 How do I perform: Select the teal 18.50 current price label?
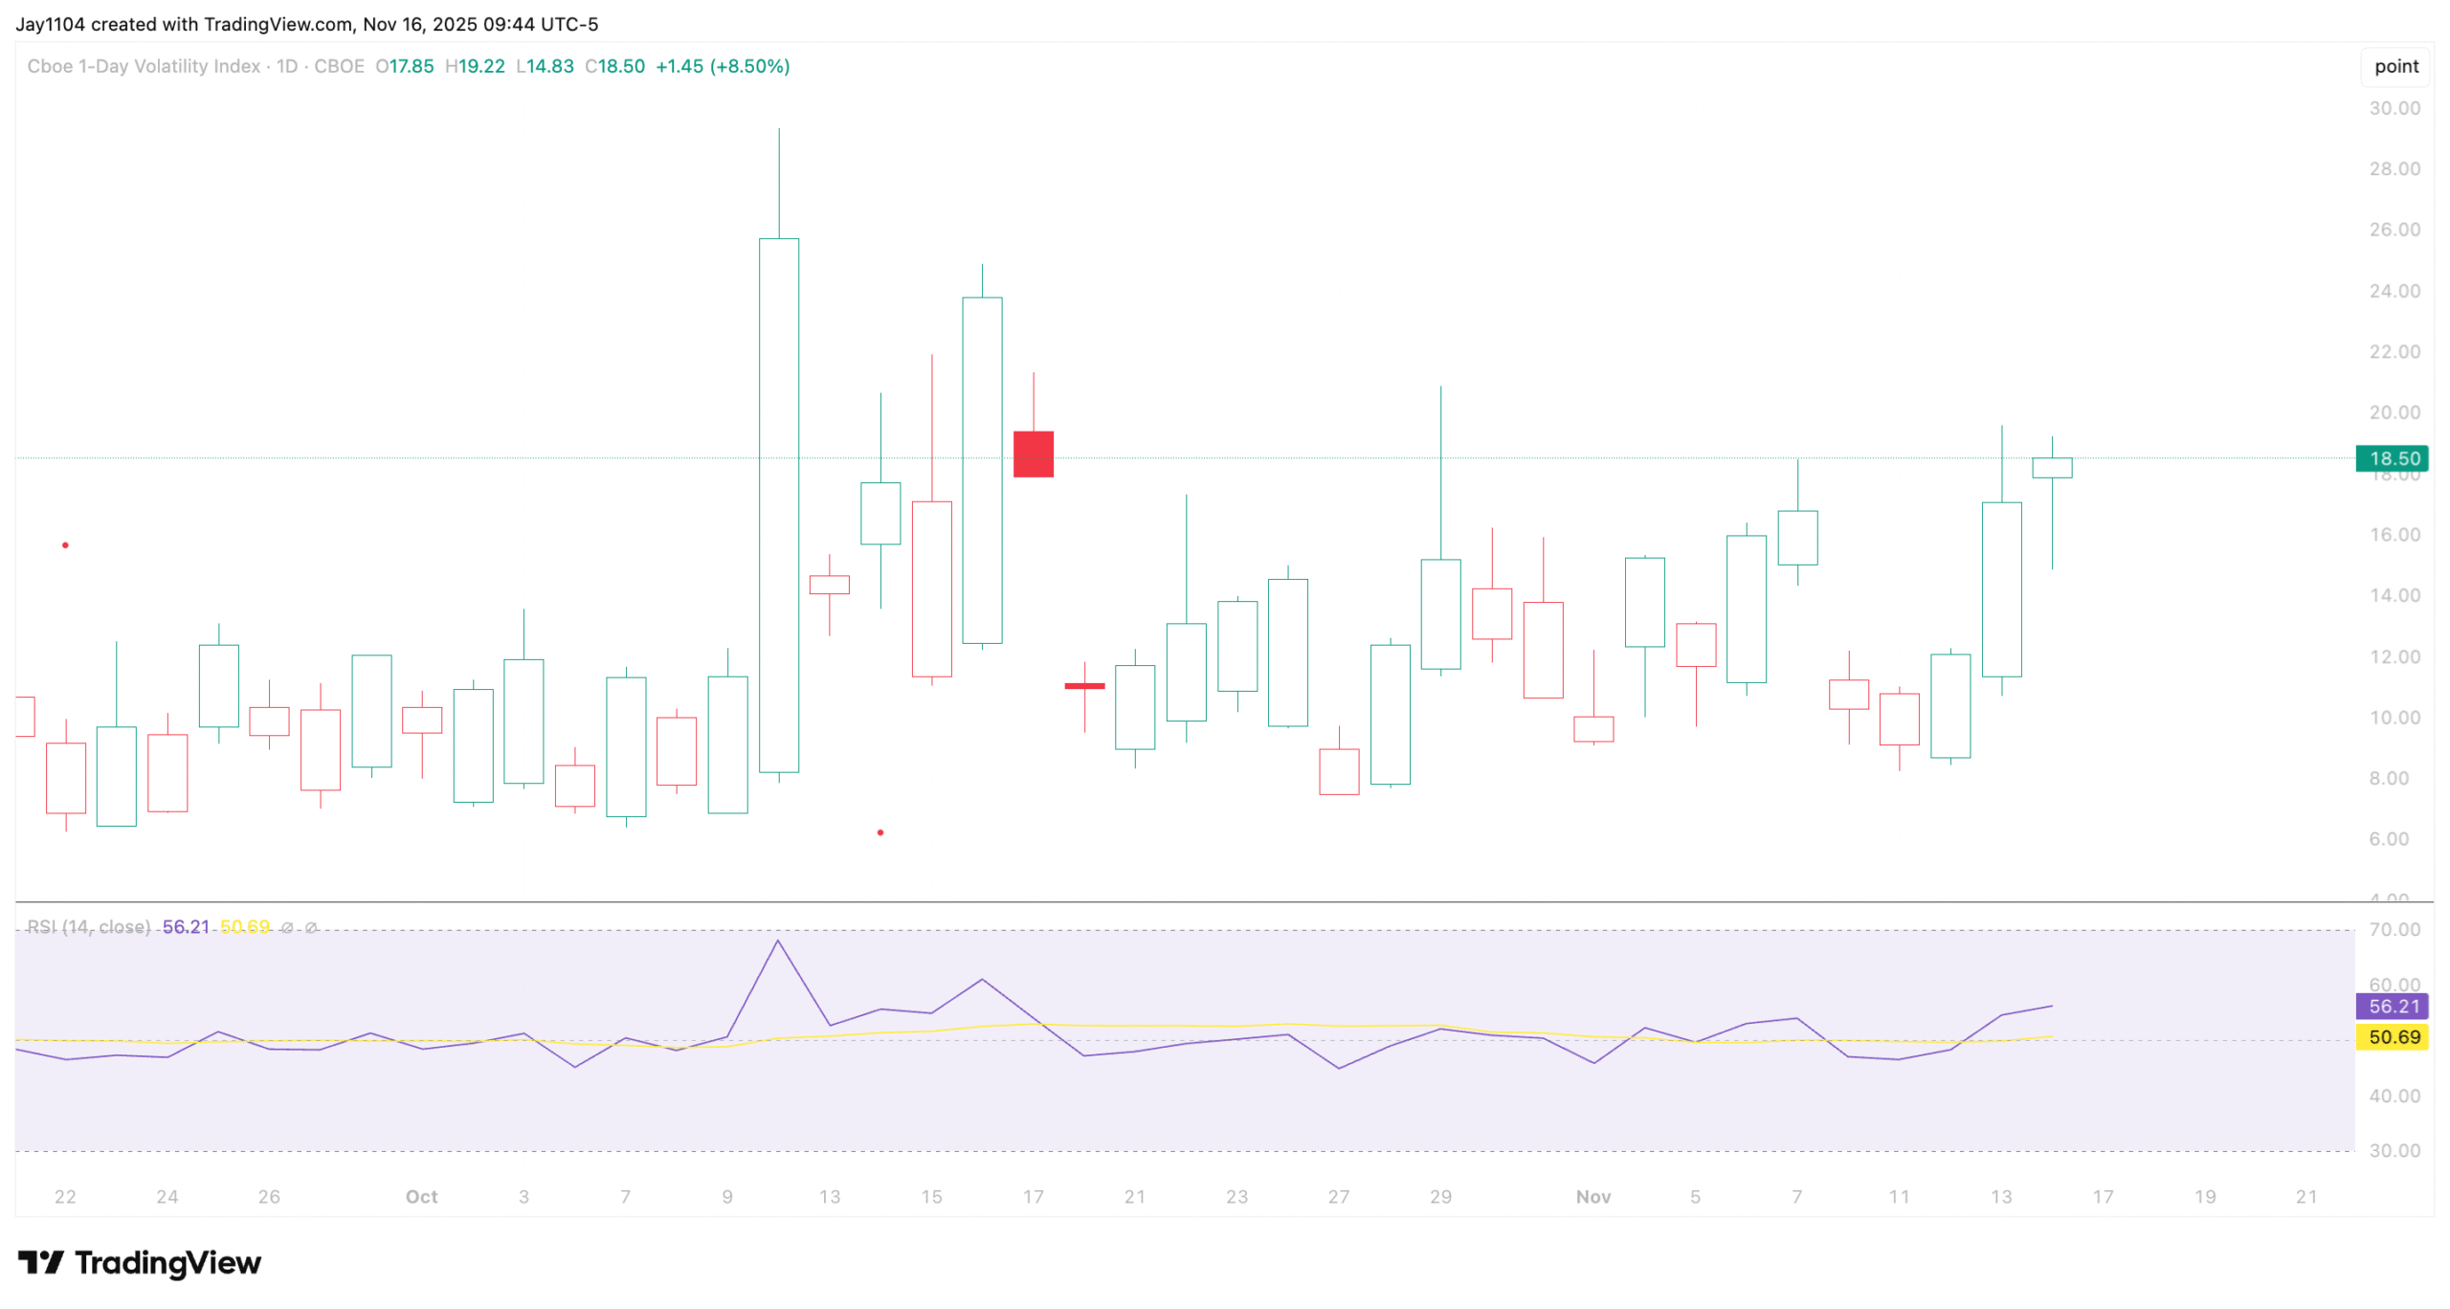[x=2394, y=458]
